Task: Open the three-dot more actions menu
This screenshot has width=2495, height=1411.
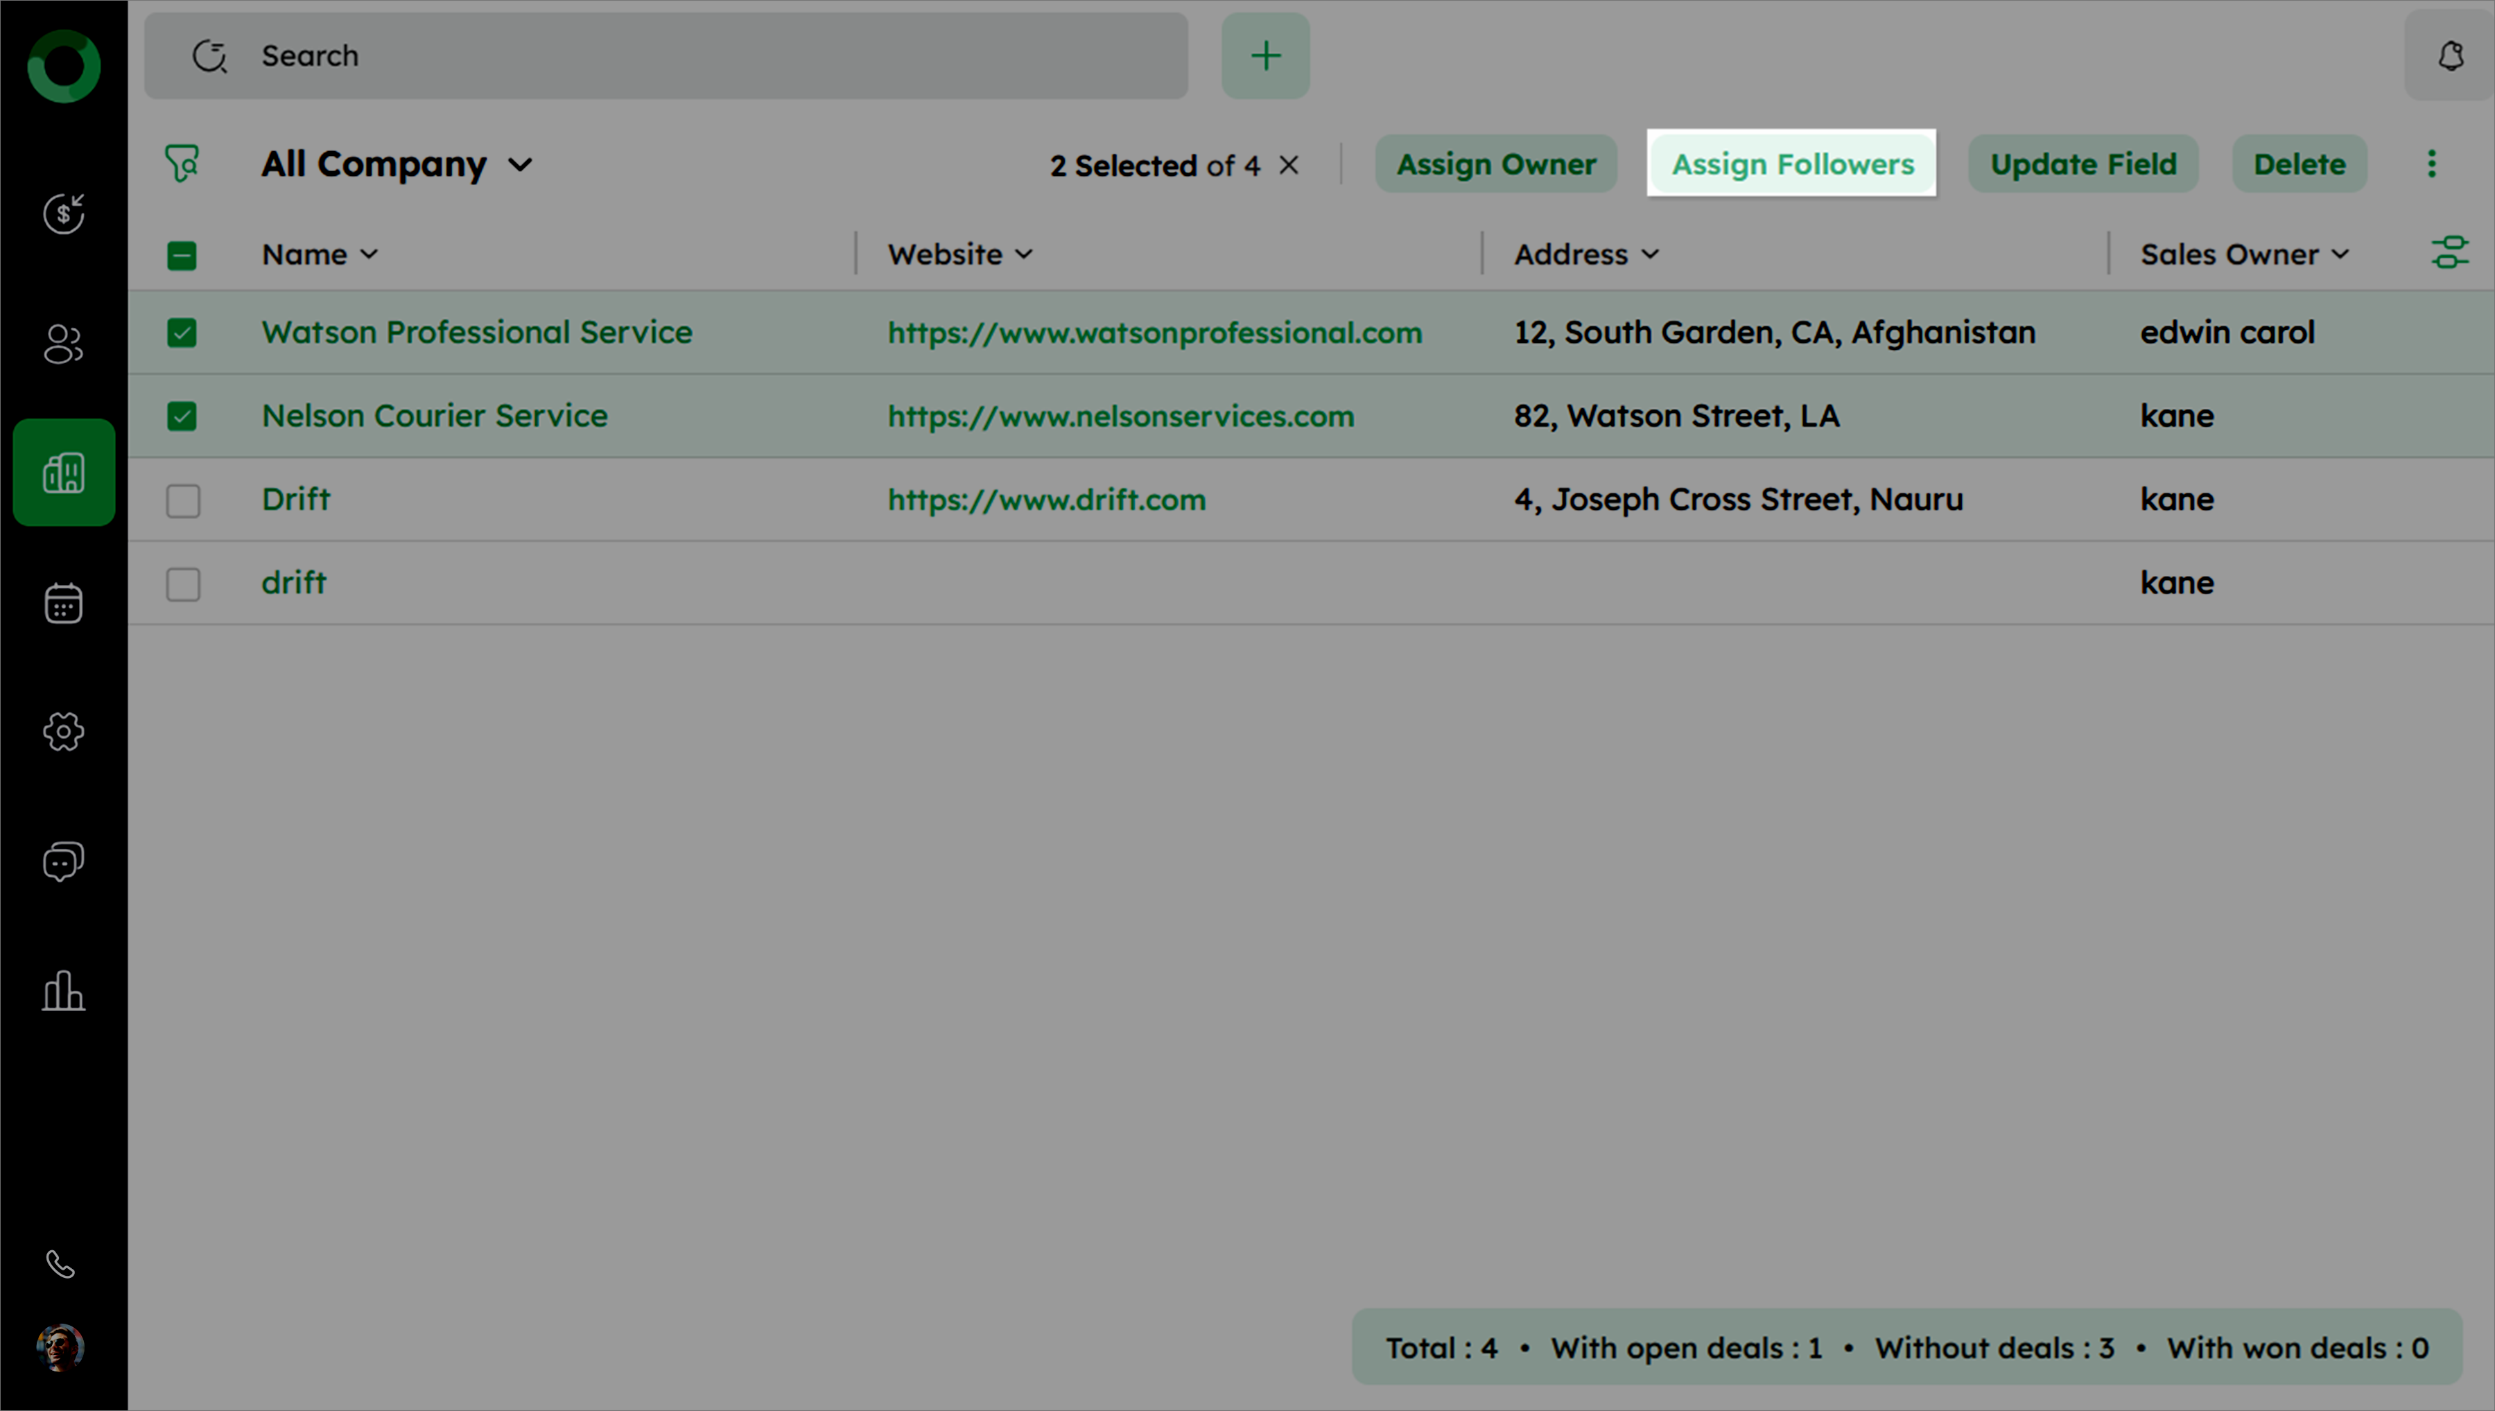Action: pos(2431,164)
